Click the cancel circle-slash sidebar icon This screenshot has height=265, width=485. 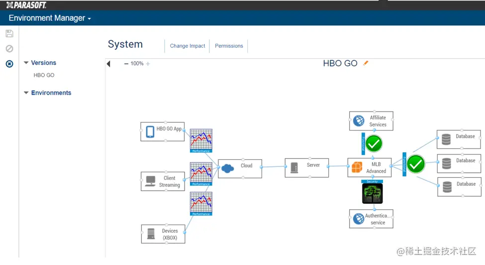pos(9,49)
